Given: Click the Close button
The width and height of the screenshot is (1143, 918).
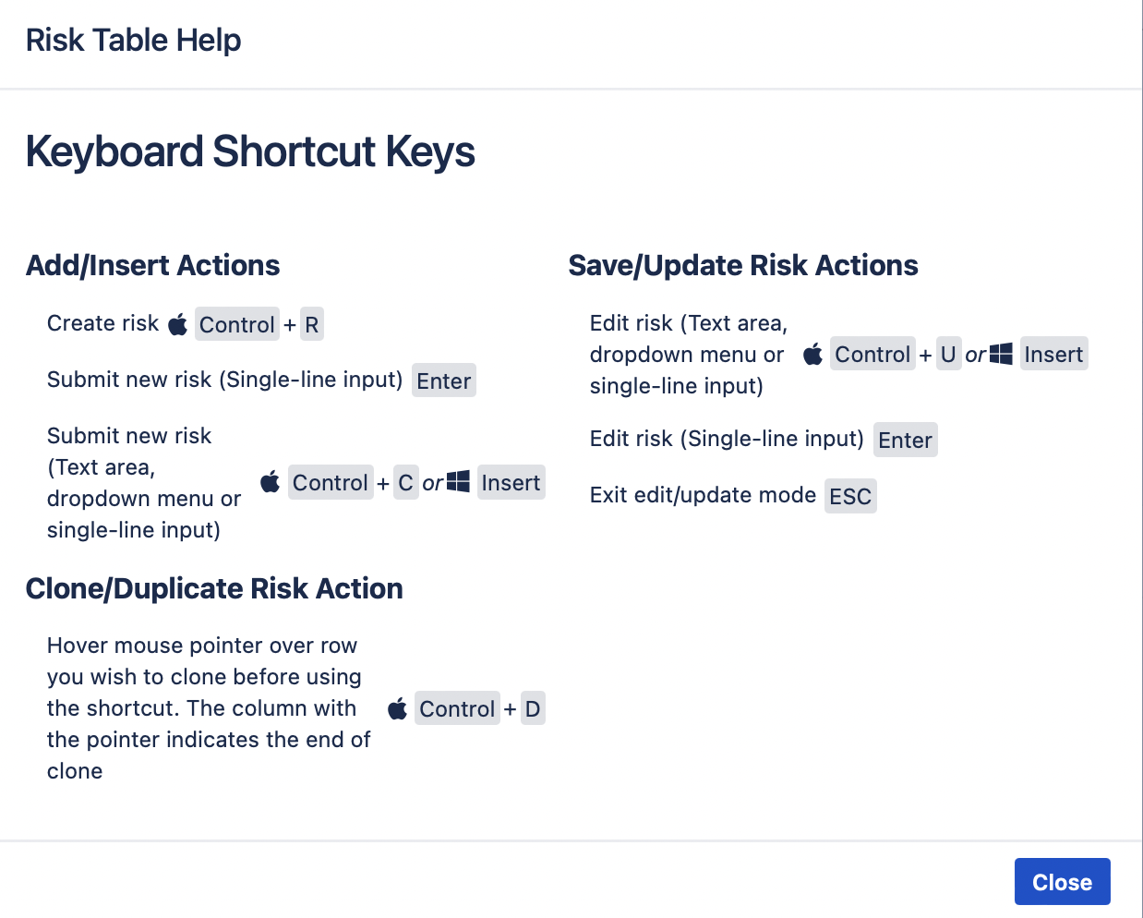Looking at the screenshot, I should (x=1062, y=881).
